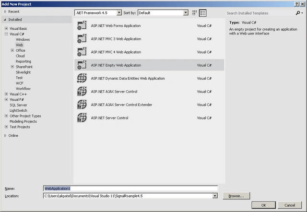Select ASP.NET Web Forms Application template
Viewport: 307px width, 212px height.
pyautogui.click(x=149, y=25)
